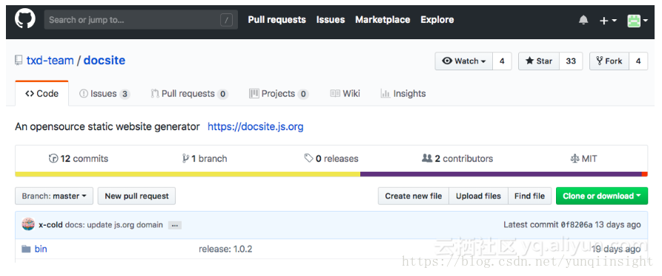Switch to the Issues tab
This screenshot has height=276, width=662.
pyautogui.click(x=105, y=93)
